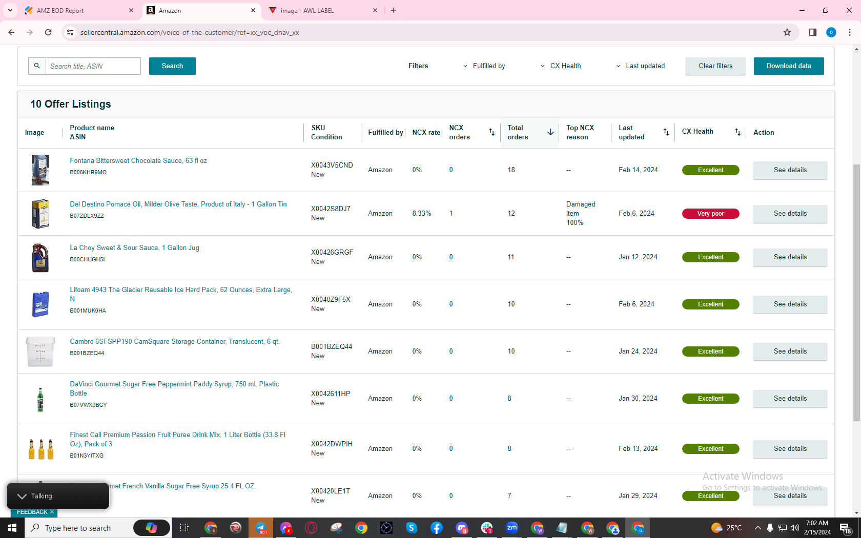861x538 pixels.
Task: Open Fontana Bittersweet Chocolate Sauce product link
Action: click(138, 161)
